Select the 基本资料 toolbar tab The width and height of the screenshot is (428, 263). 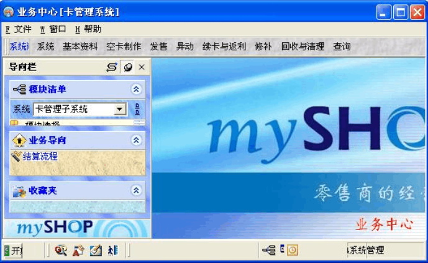(80, 47)
